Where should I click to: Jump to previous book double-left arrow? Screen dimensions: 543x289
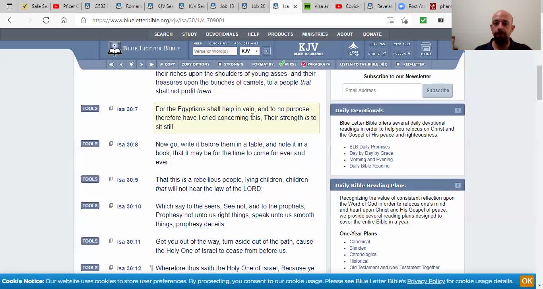[x=111, y=64]
